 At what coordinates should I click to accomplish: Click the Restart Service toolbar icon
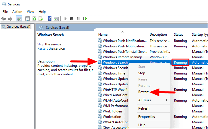(85, 19)
